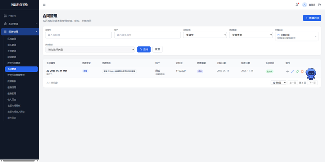Open 区域管理 in the sidebar
This screenshot has height=162, width=325.
click(12, 39)
